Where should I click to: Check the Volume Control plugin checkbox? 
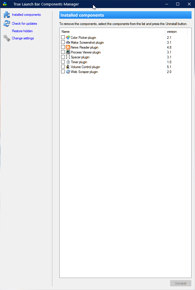[x=63, y=67]
